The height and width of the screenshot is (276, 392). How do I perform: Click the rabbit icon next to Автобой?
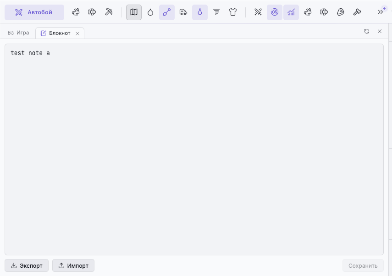pyautogui.click(x=76, y=12)
